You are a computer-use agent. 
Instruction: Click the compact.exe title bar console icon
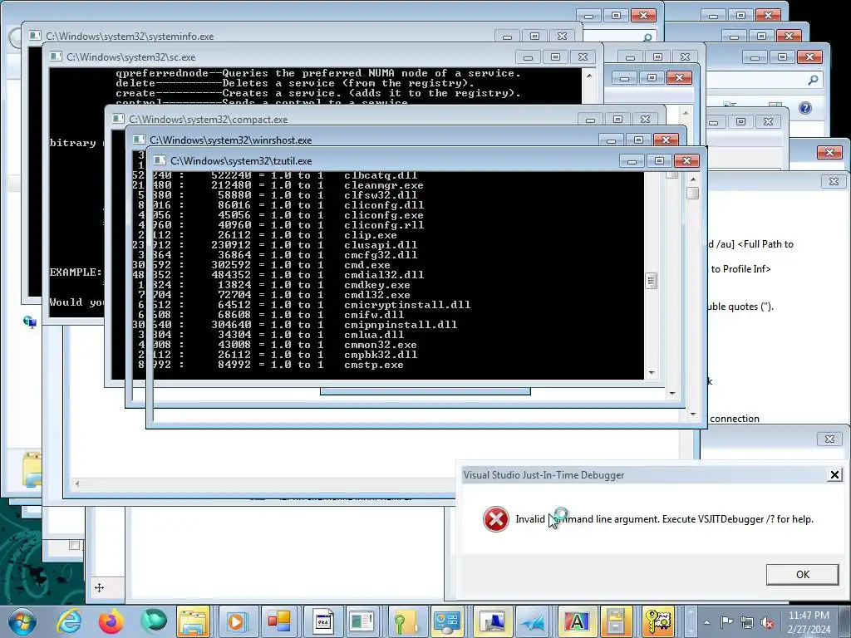118,119
